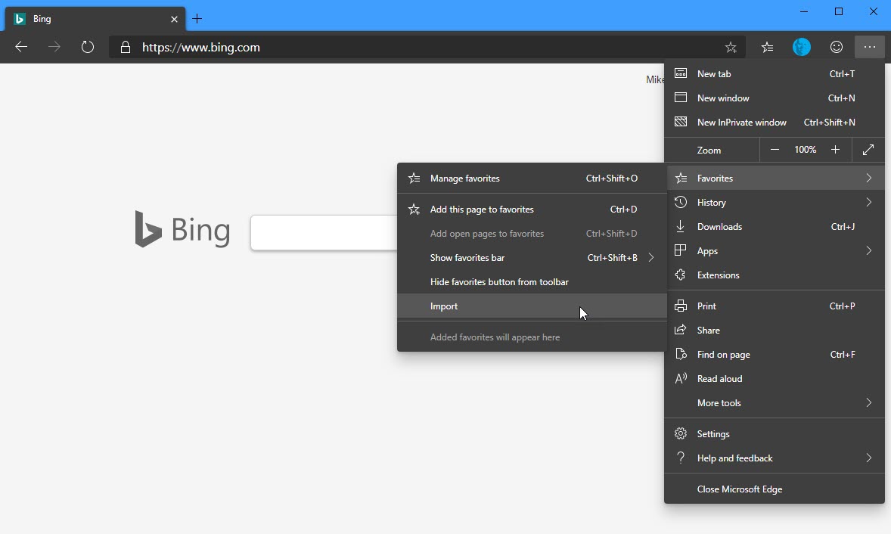Reload the page with refresh icon

pyautogui.click(x=88, y=47)
